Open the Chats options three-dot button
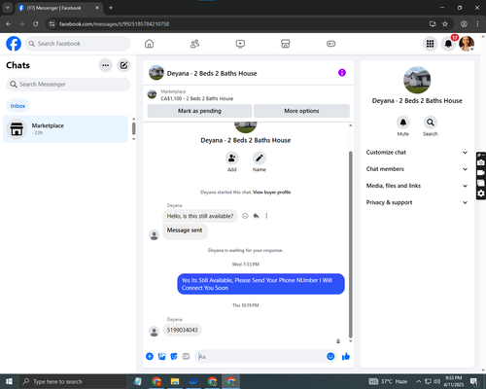Screen dimensions: 486x389 (105, 65)
